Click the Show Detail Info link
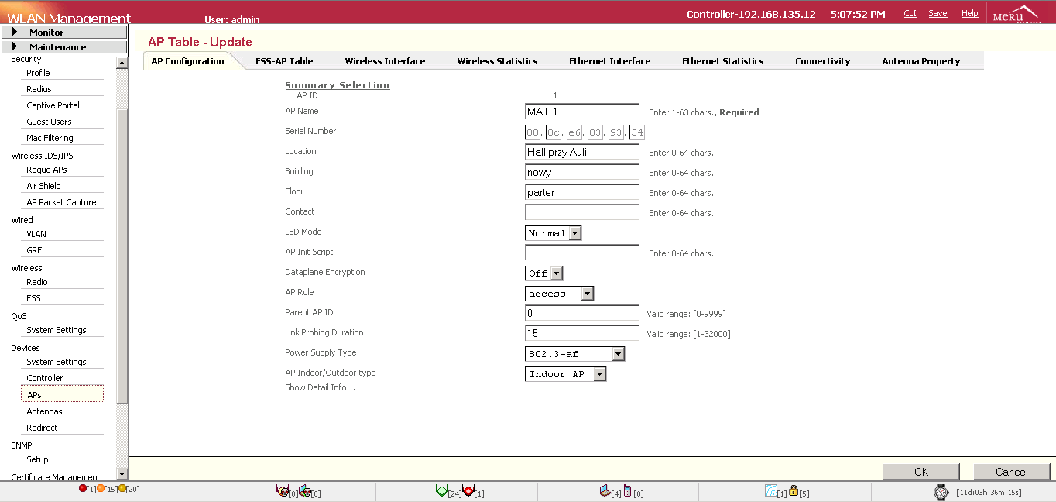This screenshot has width=1056, height=502. [x=320, y=387]
